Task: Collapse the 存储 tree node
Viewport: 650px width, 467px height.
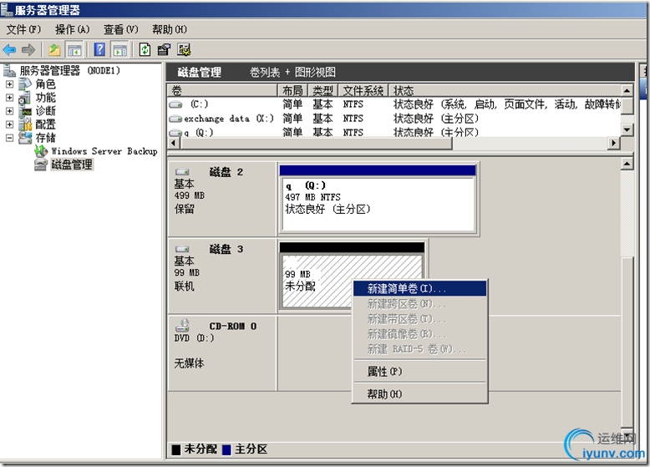Action: [x=9, y=138]
